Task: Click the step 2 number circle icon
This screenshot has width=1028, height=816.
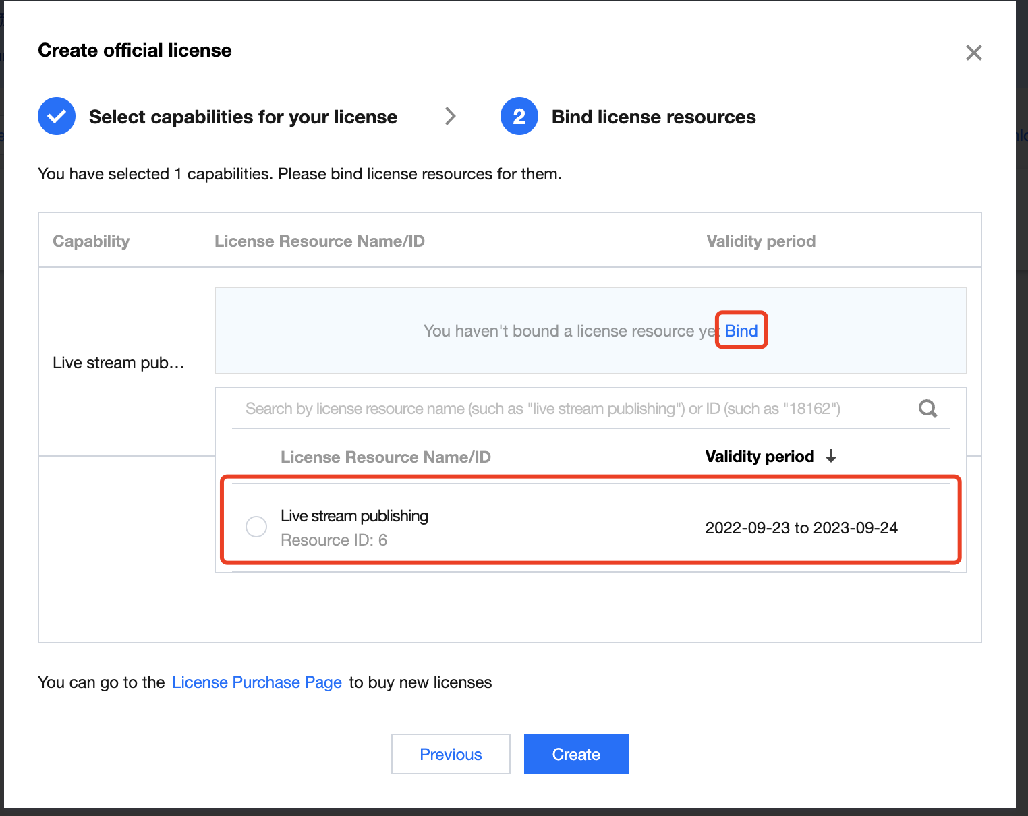Action: pyautogui.click(x=519, y=116)
